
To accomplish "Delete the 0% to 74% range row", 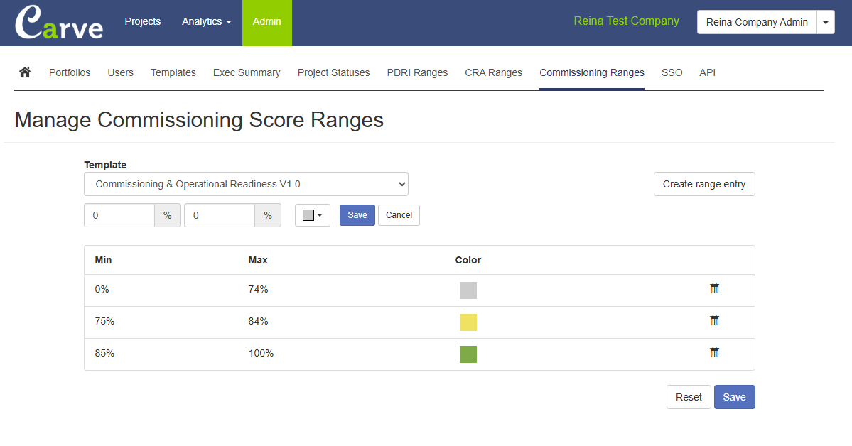I will [714, 288].
